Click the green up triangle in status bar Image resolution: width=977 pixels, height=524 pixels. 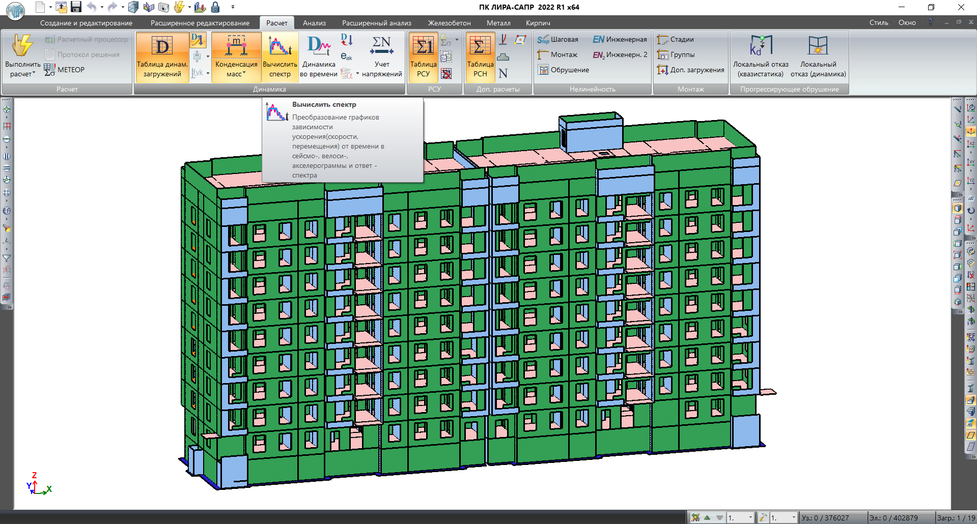707,517
